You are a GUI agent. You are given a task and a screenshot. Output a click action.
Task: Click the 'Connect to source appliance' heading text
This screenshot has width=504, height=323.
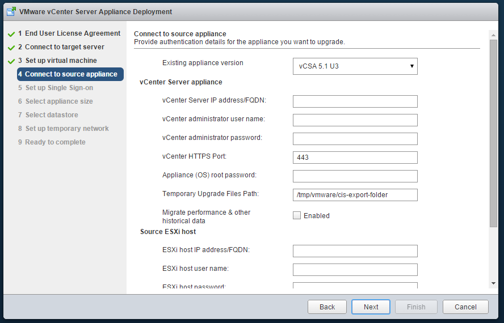click(180, 33)
